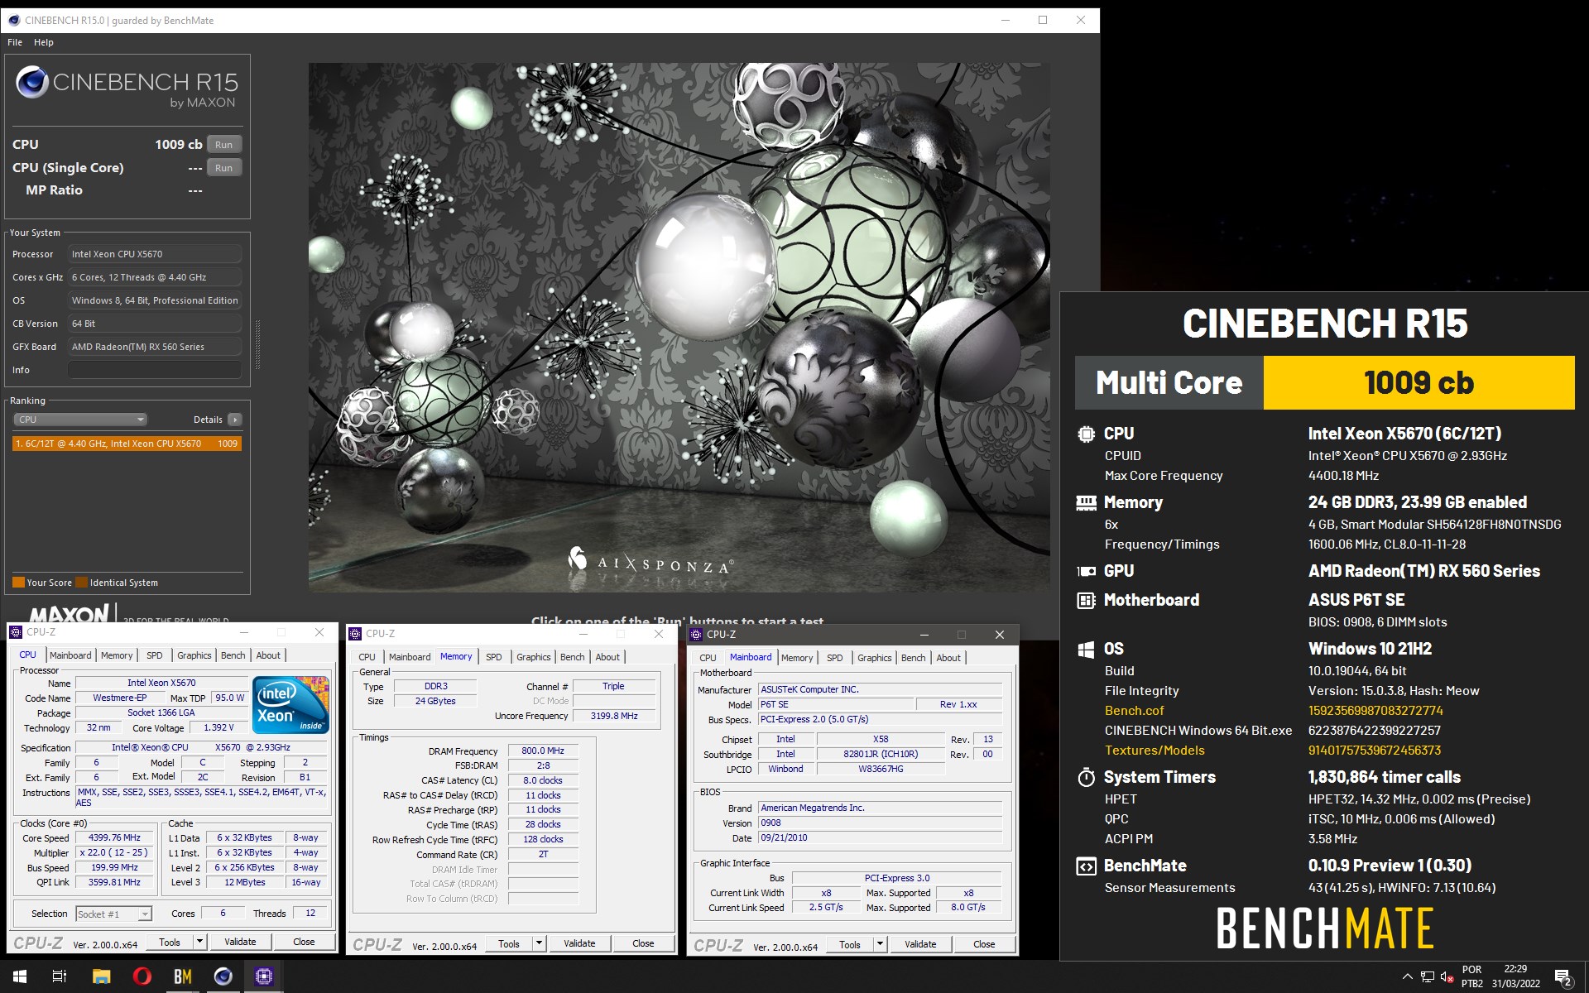Click the CPU icon in BenchMate panel
The height and width of the screenshot is (993, 1589).
point(1086,434)
